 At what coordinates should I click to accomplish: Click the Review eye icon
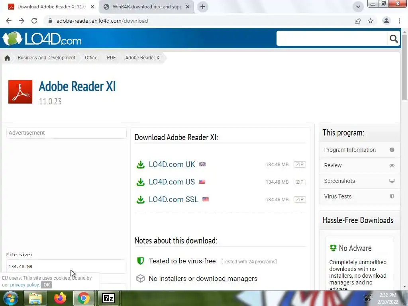pos(392,165)
